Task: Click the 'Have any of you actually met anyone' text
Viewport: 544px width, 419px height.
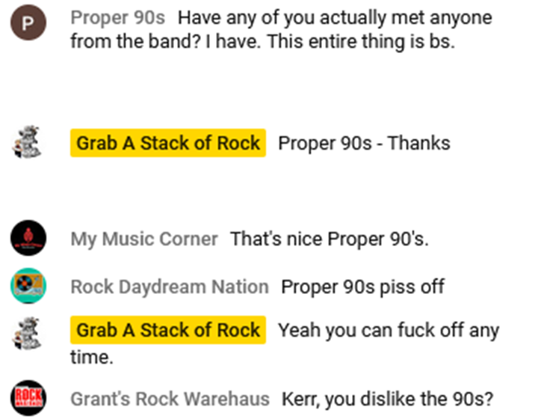Action: pyautogui.click(x=335, y=17)
